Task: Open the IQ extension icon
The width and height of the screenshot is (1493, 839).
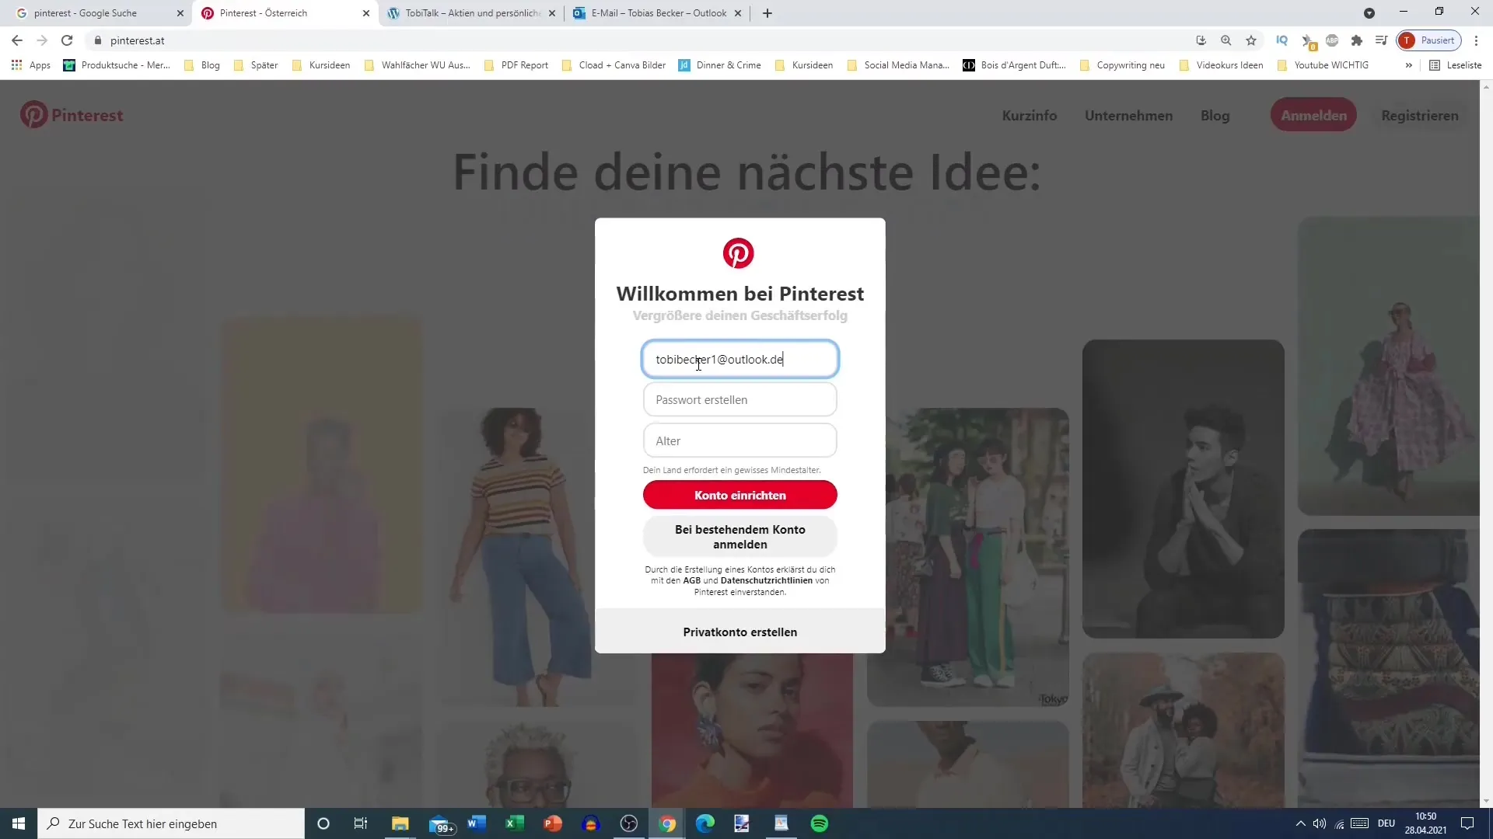Action: pos(1282,40)
